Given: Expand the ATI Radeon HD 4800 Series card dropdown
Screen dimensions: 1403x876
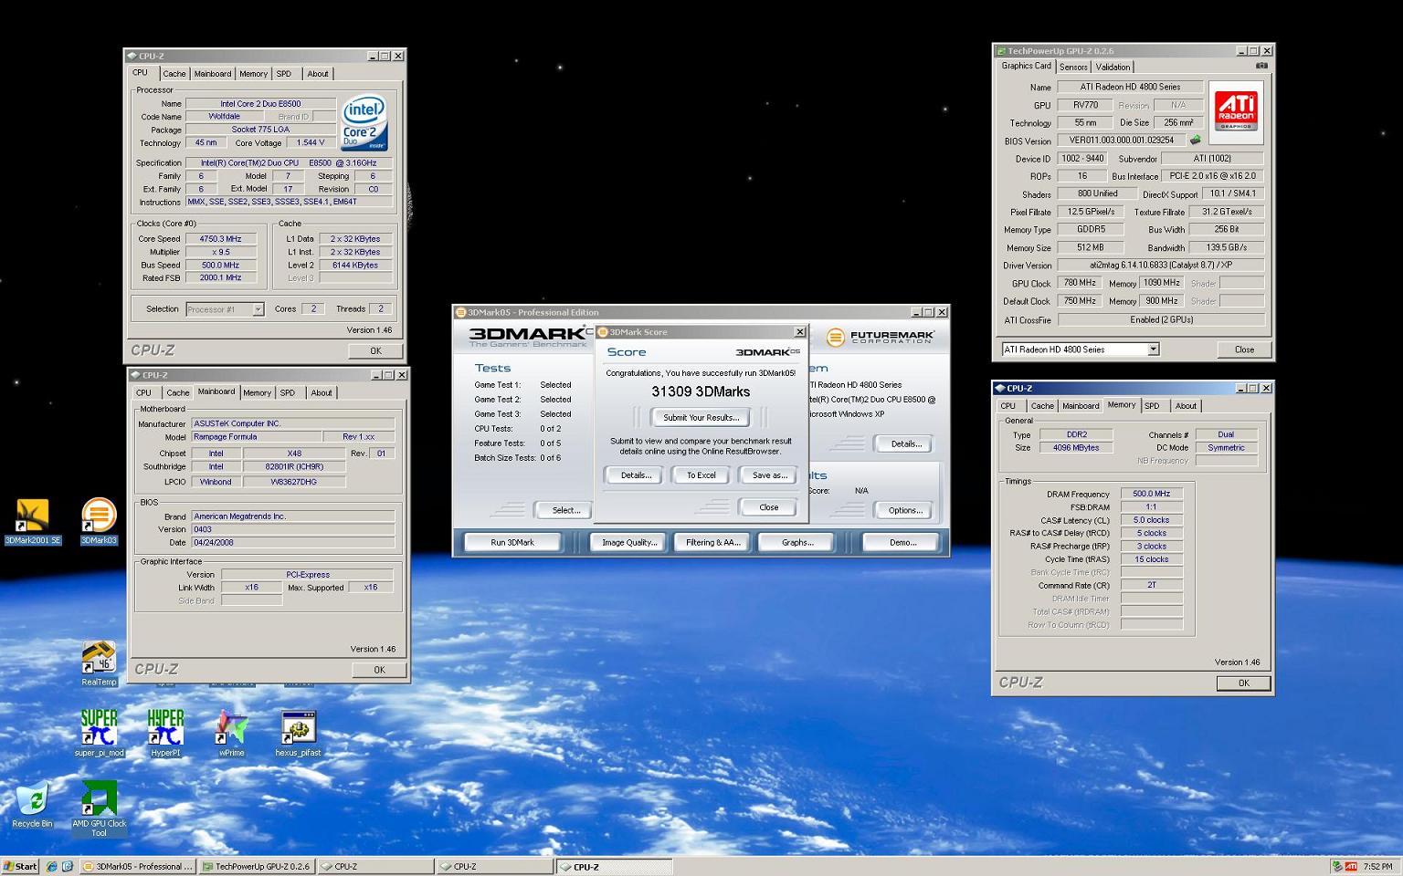Looking at the screenshot, I should click(x=1154, y=349).
